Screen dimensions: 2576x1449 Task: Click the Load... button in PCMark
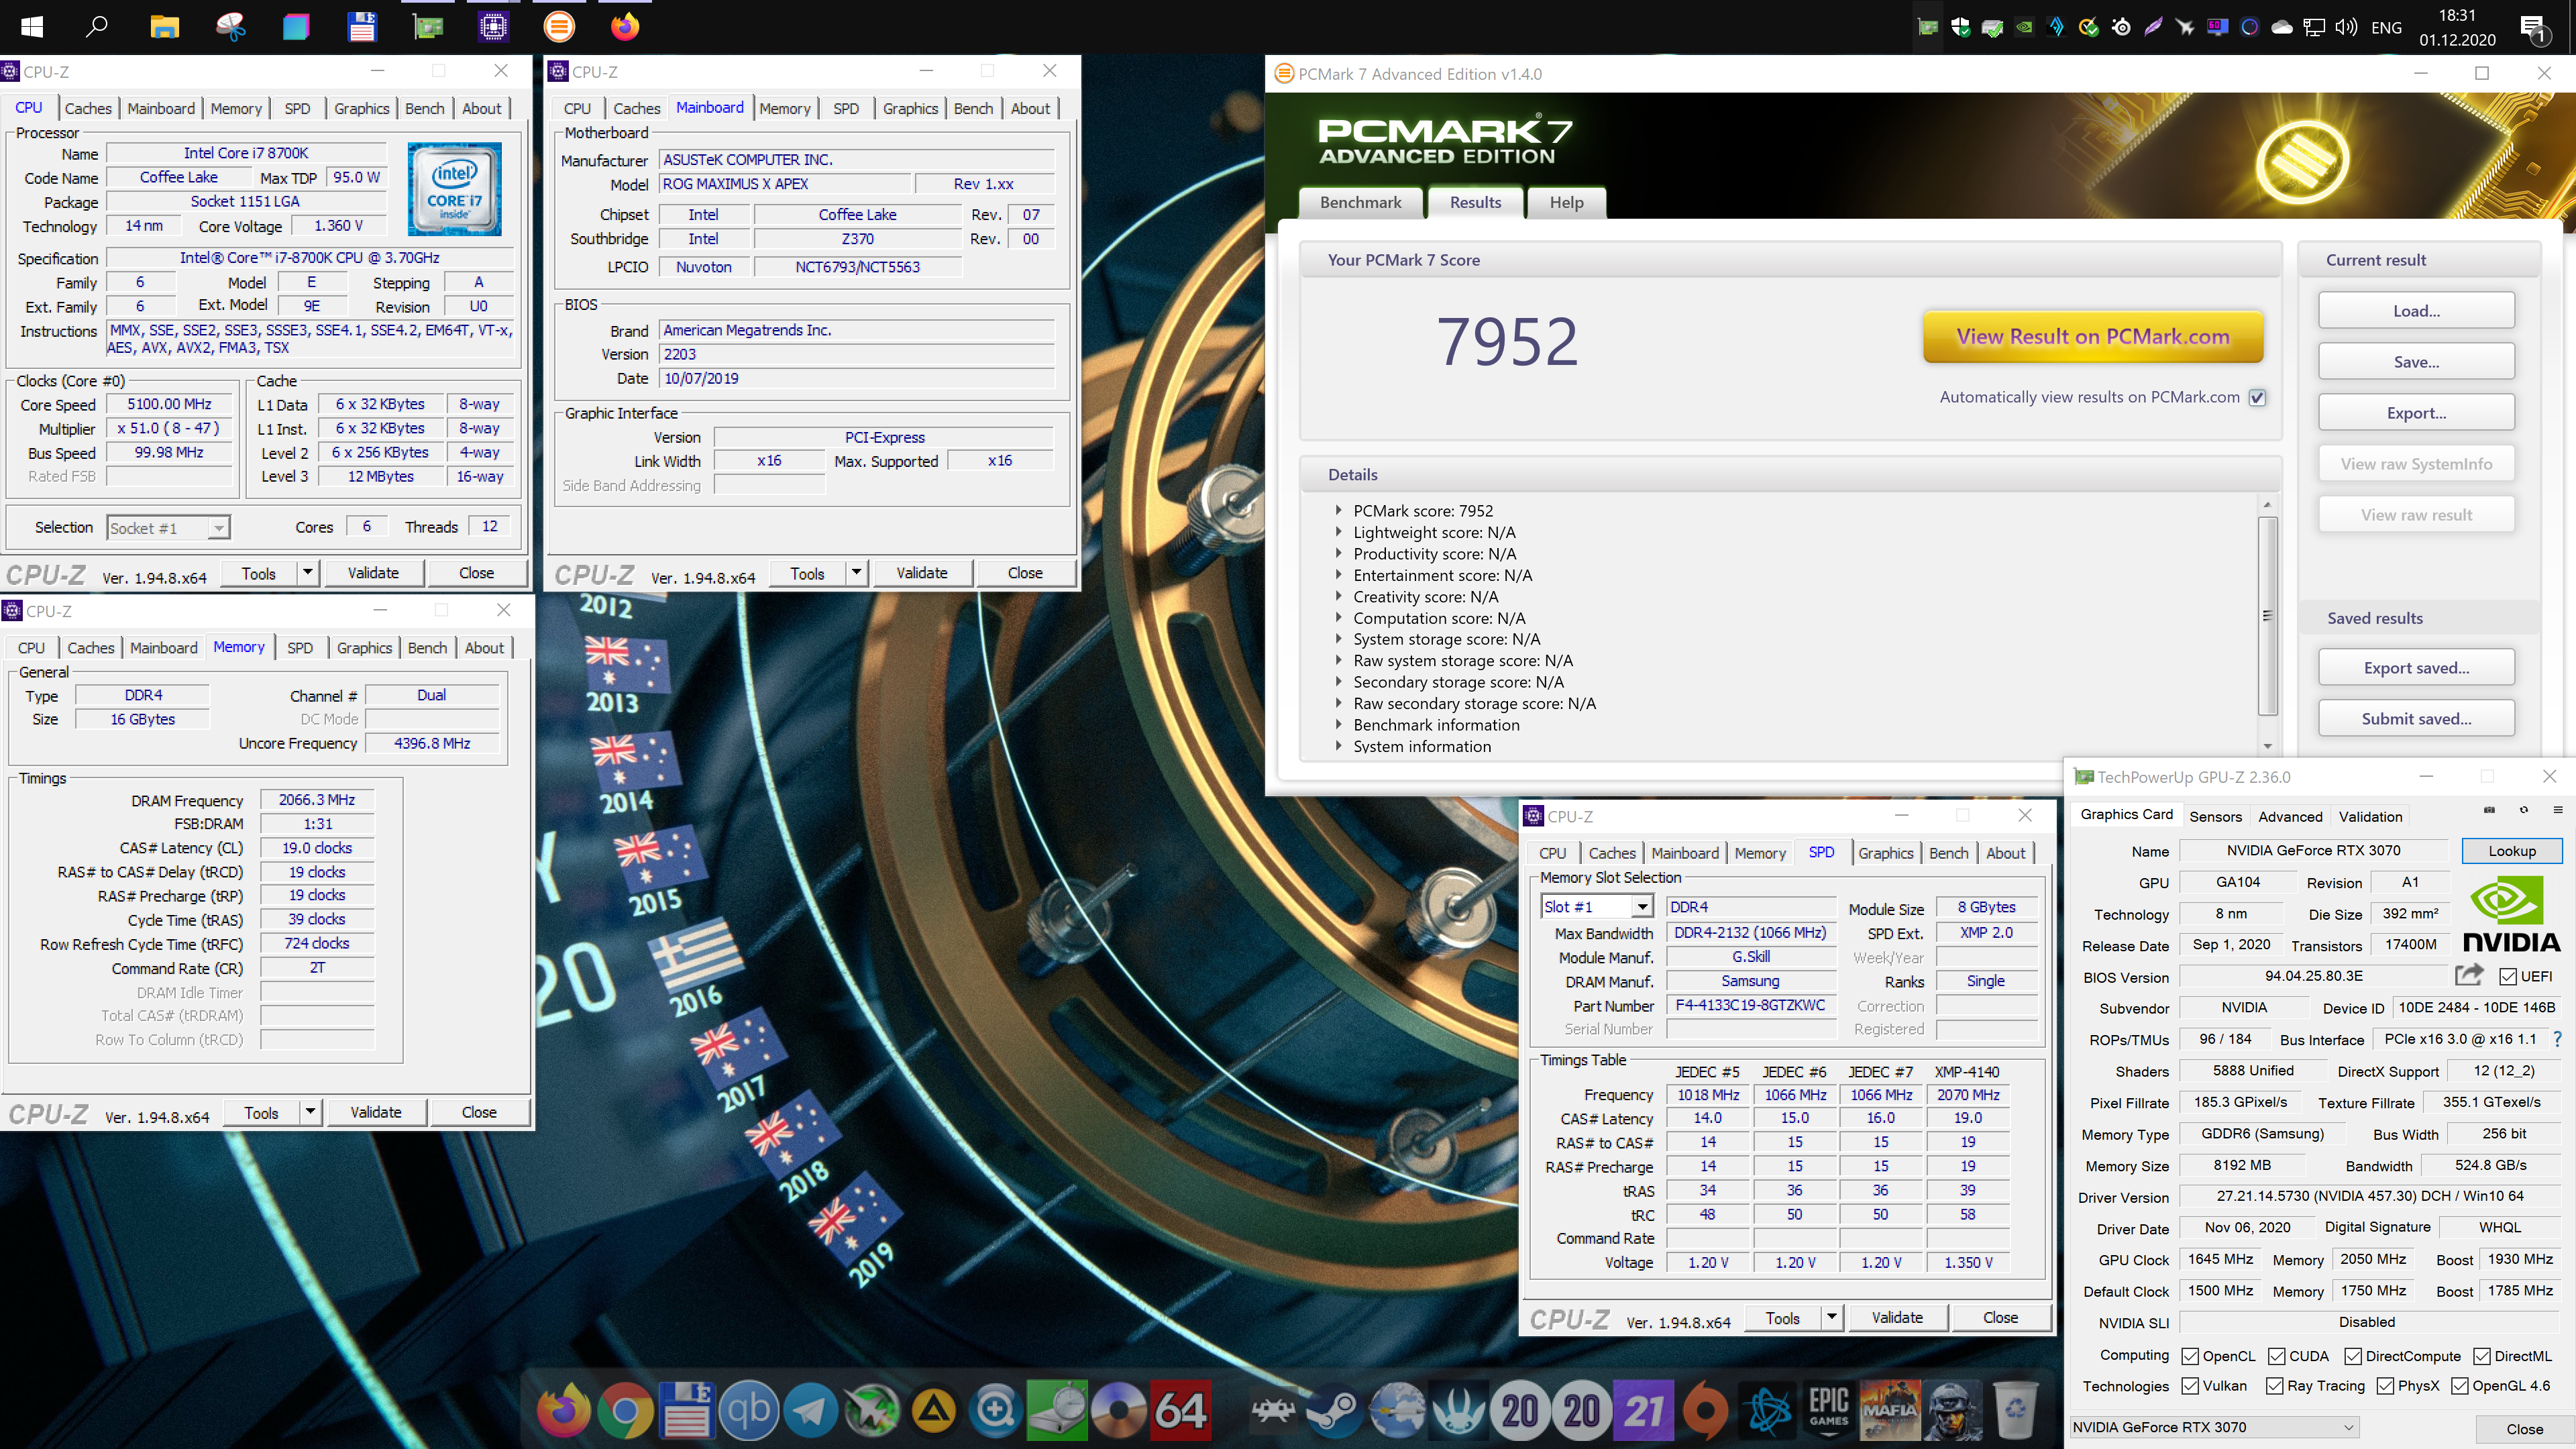(2416, 311)
